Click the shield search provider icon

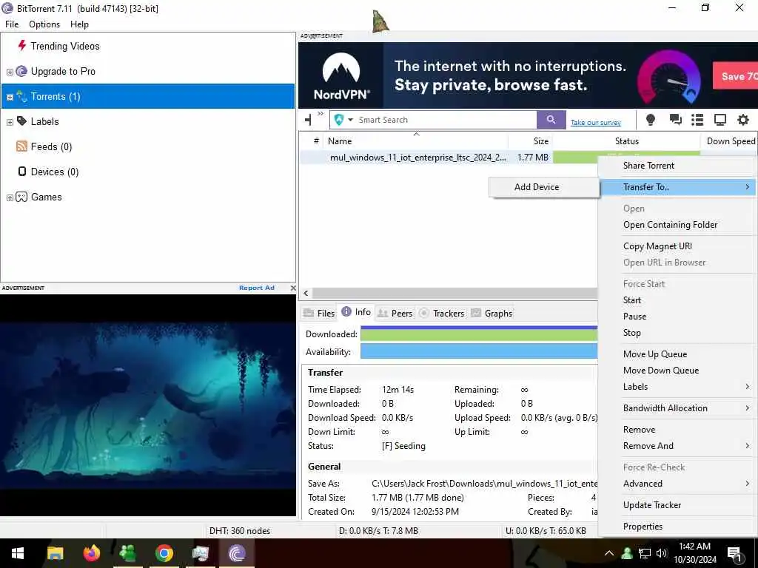pos(339,120)
